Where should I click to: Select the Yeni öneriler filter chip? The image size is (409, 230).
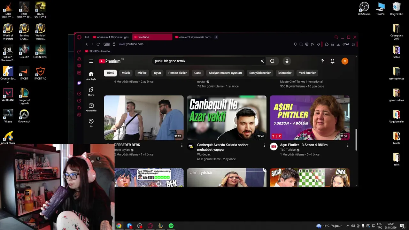click(x=307, y=73)
